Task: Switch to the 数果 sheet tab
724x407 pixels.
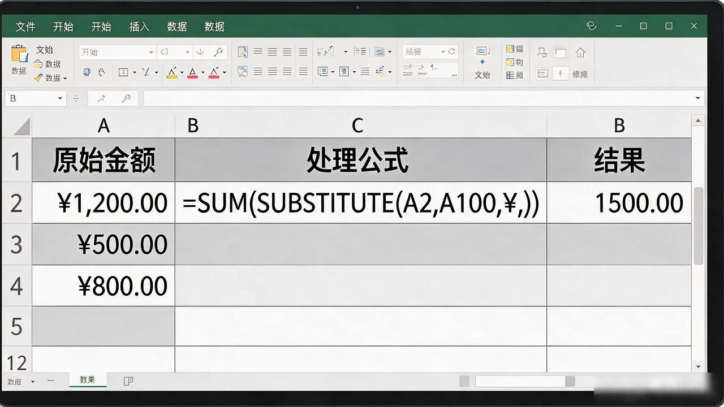Action: coord(88,380)
